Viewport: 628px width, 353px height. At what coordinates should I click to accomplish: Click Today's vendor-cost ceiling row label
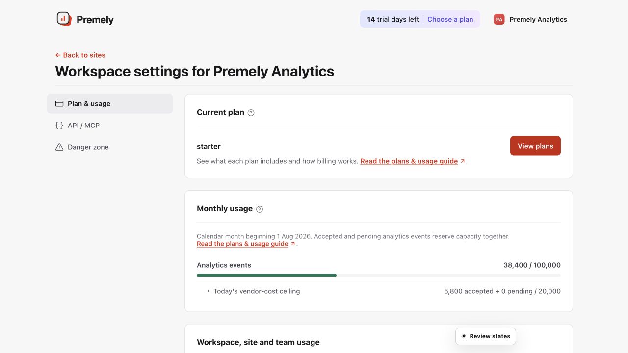(257, 291)
